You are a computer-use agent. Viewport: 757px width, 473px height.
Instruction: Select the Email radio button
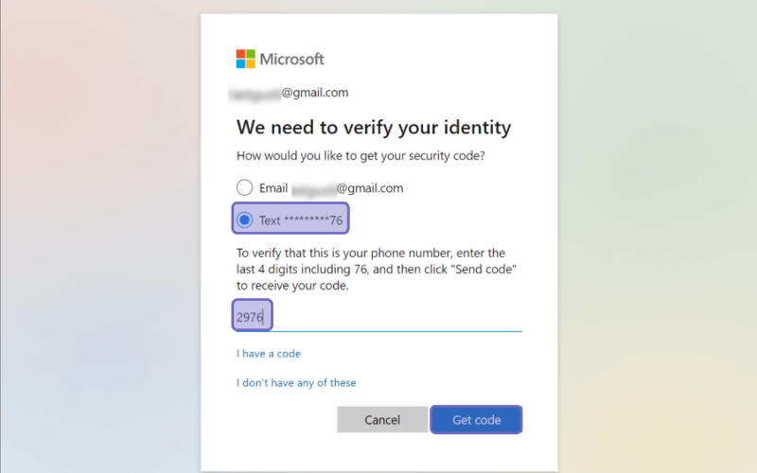pyautogui.click(x=244, y=187)
